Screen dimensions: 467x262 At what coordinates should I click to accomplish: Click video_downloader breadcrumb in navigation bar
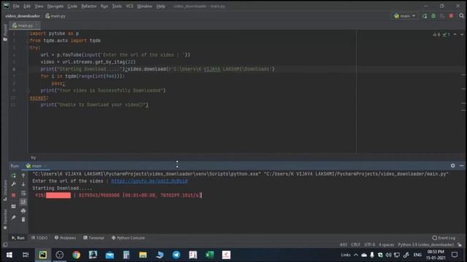[23, 16]
